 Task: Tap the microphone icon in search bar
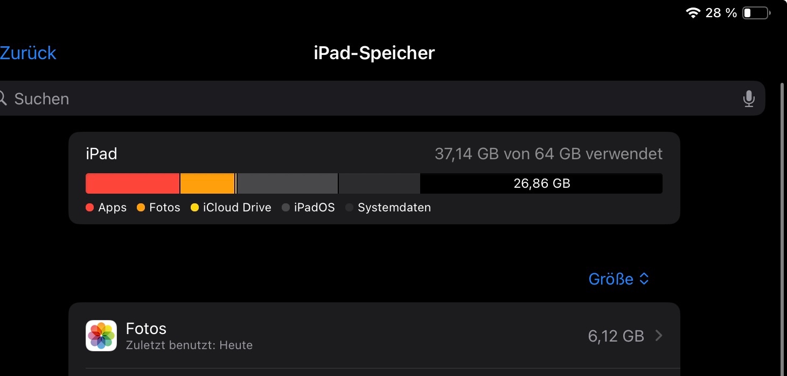click(748, 98)
